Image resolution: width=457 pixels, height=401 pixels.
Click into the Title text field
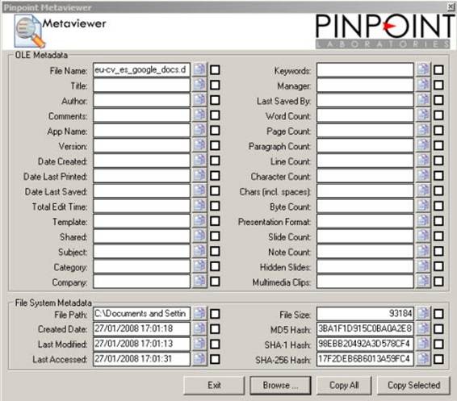141,85
